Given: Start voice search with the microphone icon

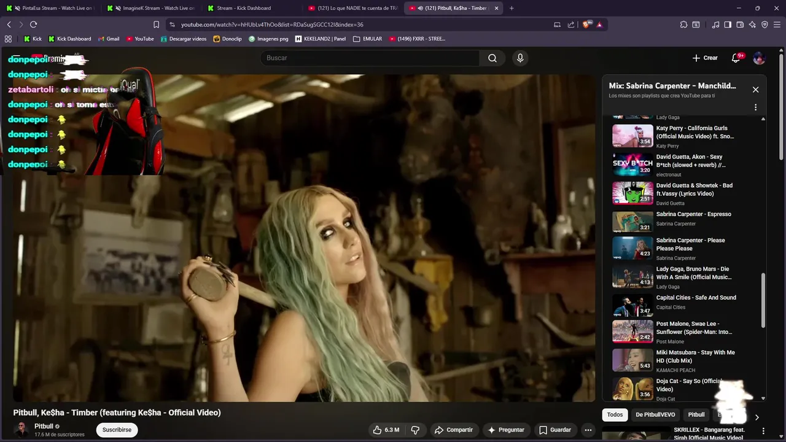Looking at the screenshot, I should pos(520,58).
